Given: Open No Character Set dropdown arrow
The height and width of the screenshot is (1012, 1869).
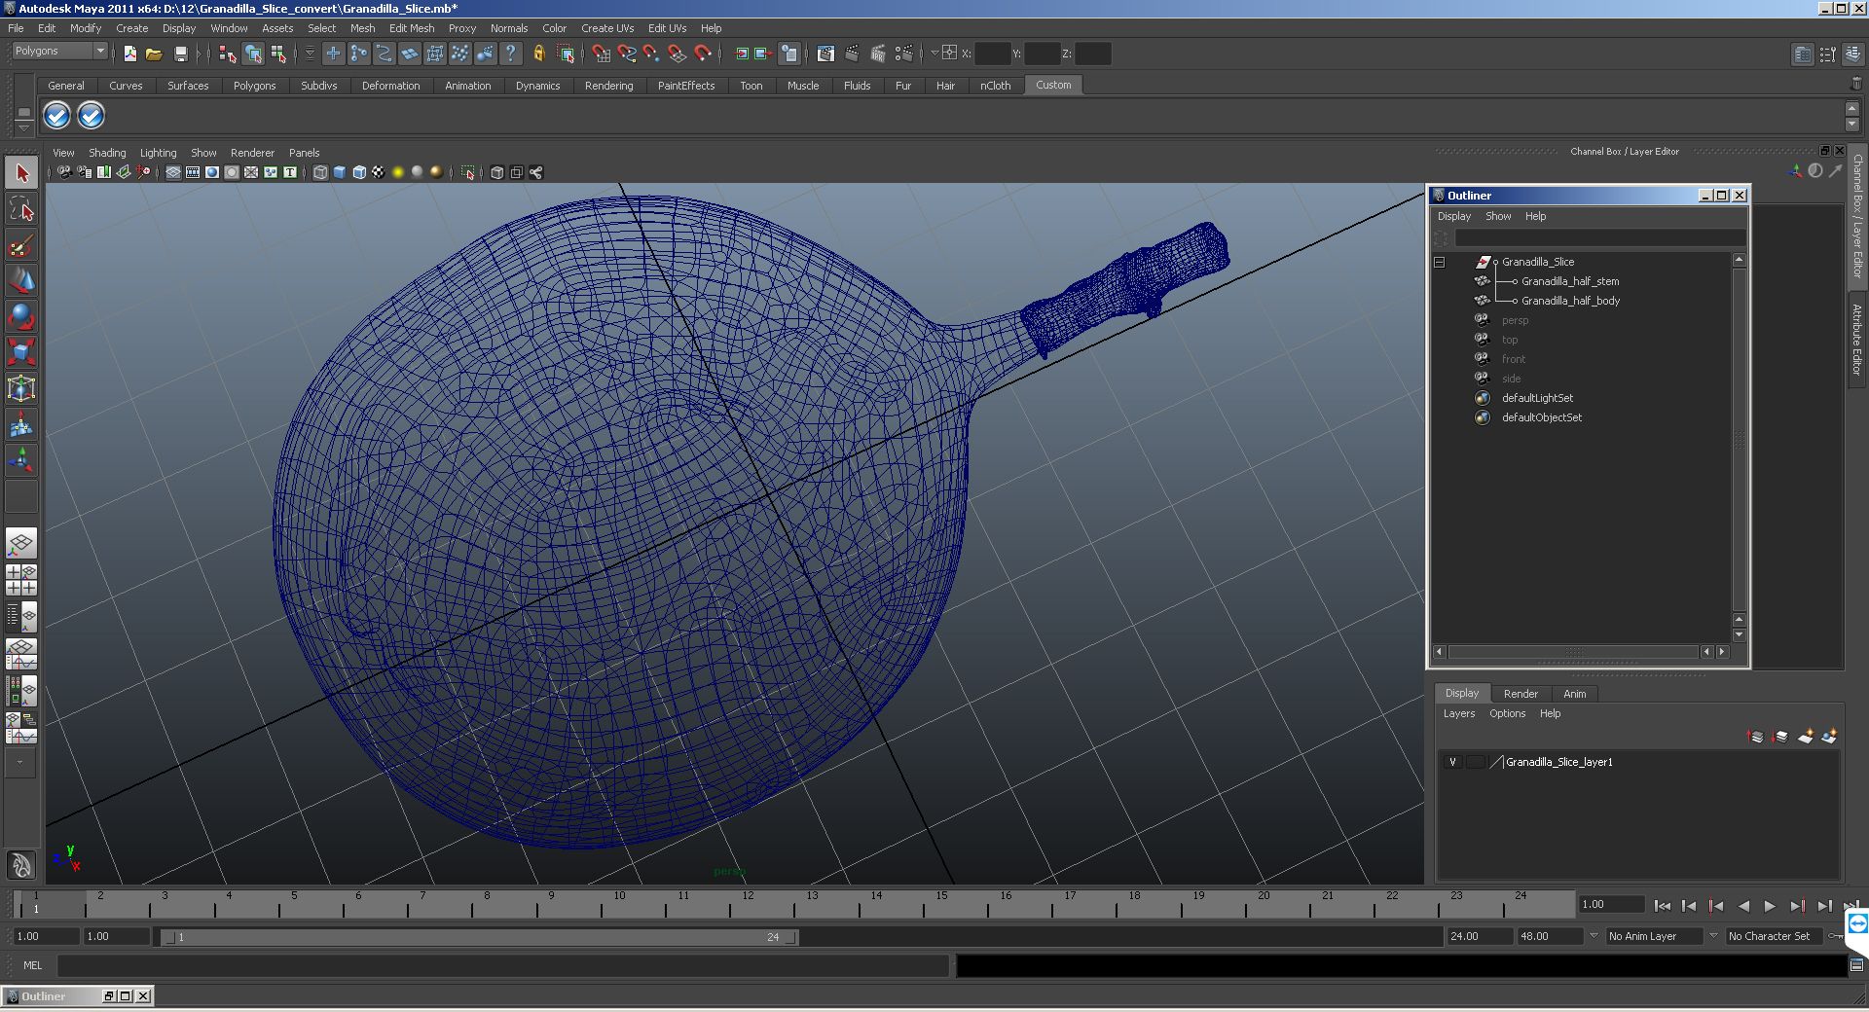Looking at the screenshot, I should (x=1713, y=936).
